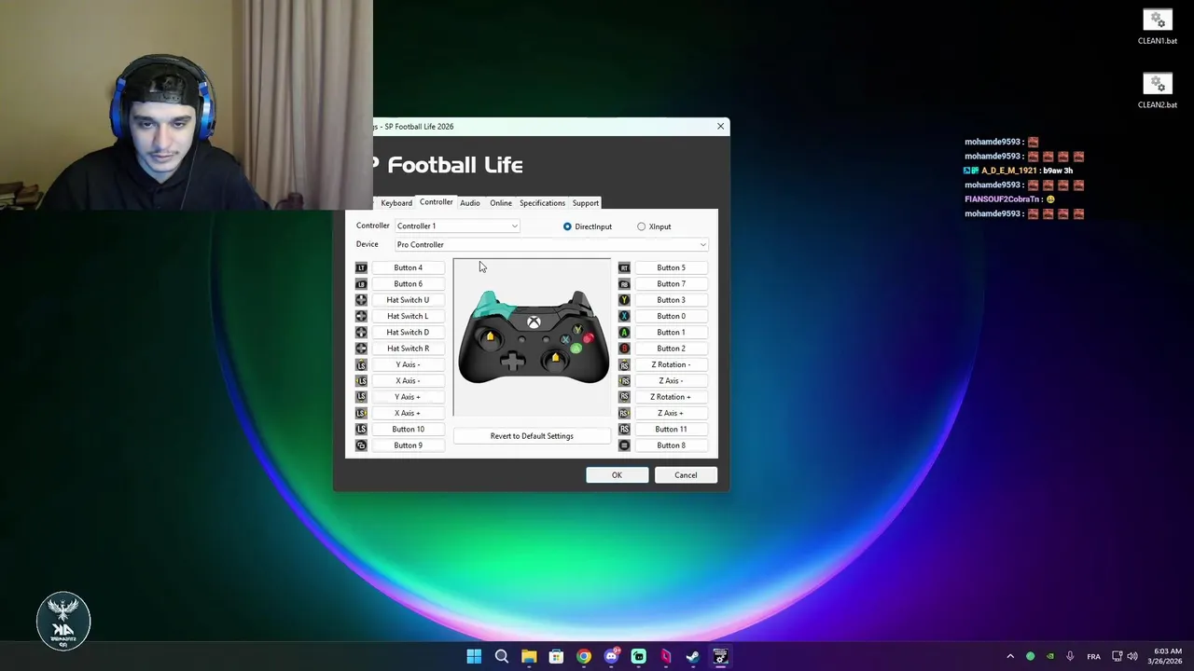Open the Online tab
1194x671 pixels.
point(501,203)
